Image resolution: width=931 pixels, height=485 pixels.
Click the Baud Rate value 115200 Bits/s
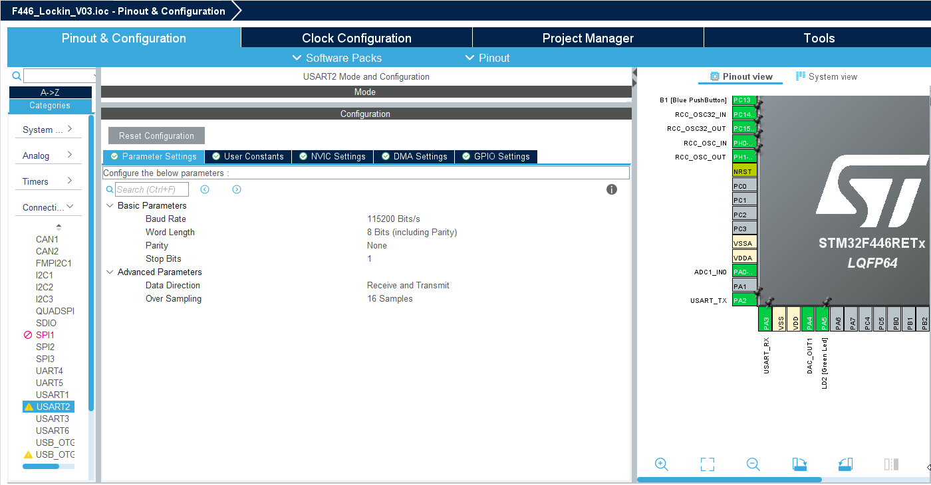tap(394, 219)
